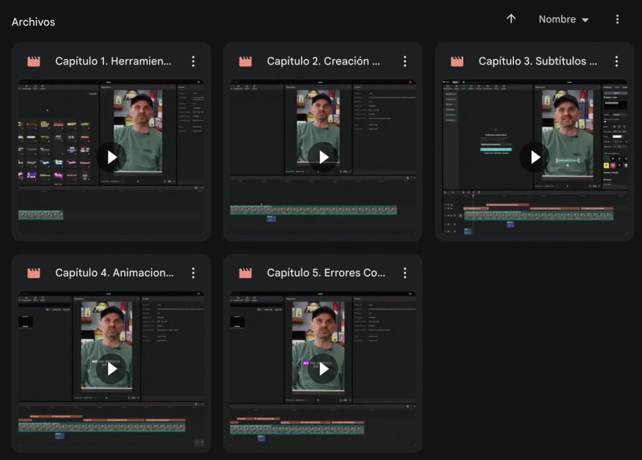The width and height of the screenshot is (642, 460).
Task: Click the Capítulo 5 Errores file title
Action: [325, 273]
